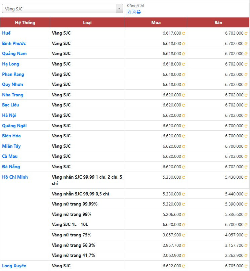Open the Biên Hòa link
250x271 pixels.
11,136
